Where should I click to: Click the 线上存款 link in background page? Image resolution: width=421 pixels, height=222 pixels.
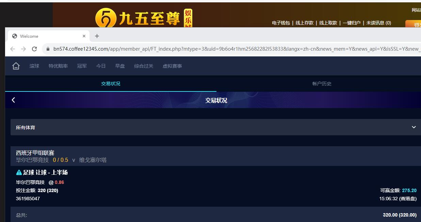pyautogui.click(x=304, y=23)
